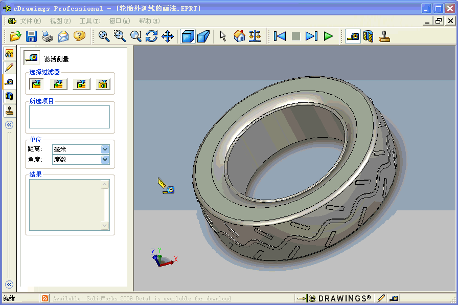Image resolution: width=458 pixels, height=305 pixels.
Task: Click the results box scroll up arrow
Action: coord(105,184)
